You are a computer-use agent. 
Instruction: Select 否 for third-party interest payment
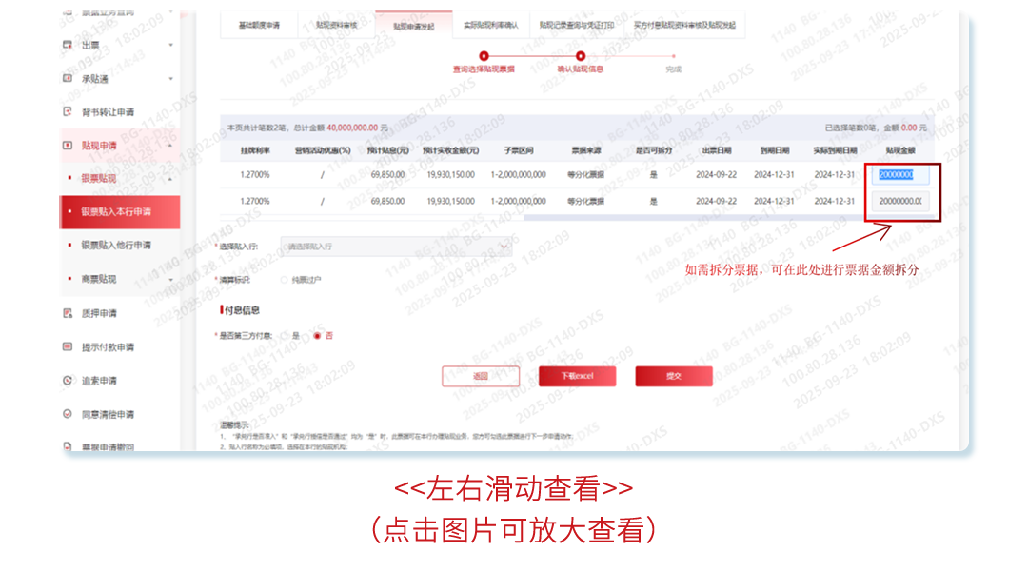coord(316,336)
